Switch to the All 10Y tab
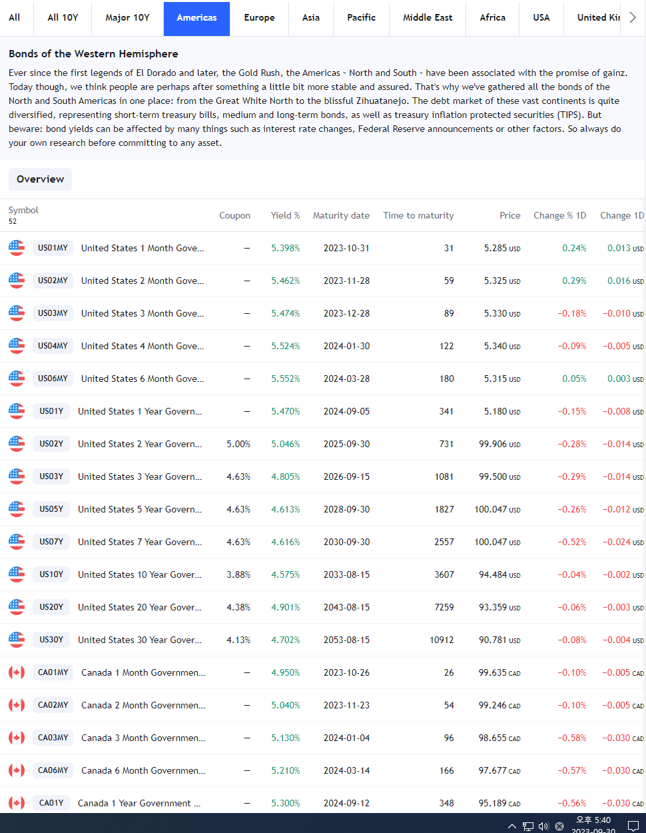 click(x=63, y=18)
